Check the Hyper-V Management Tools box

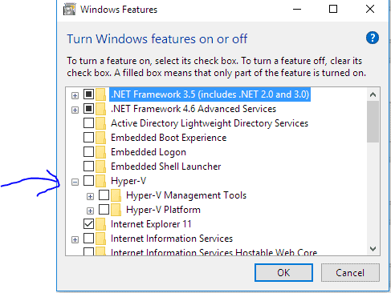(104, 195)
